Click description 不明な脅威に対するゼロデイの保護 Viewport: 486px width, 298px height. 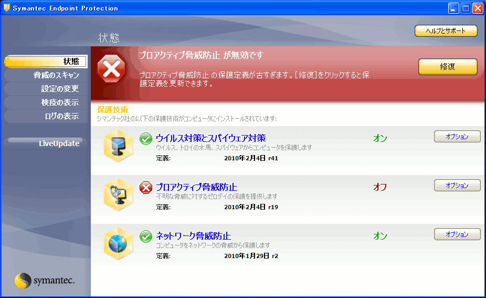217,197
